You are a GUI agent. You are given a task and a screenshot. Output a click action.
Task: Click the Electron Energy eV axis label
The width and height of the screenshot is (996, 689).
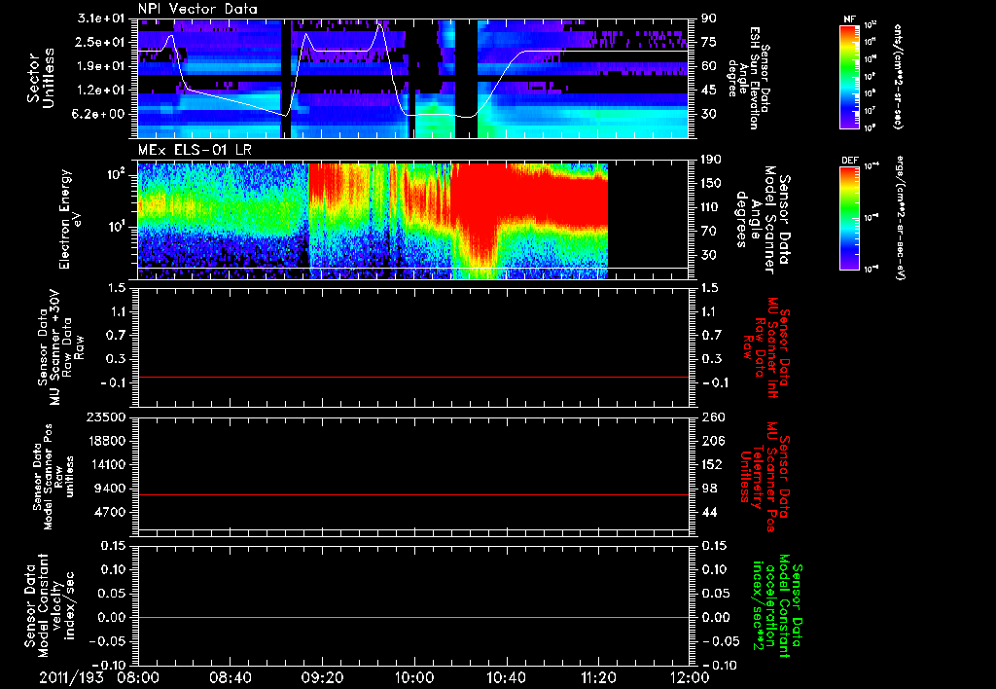point(70,219)
